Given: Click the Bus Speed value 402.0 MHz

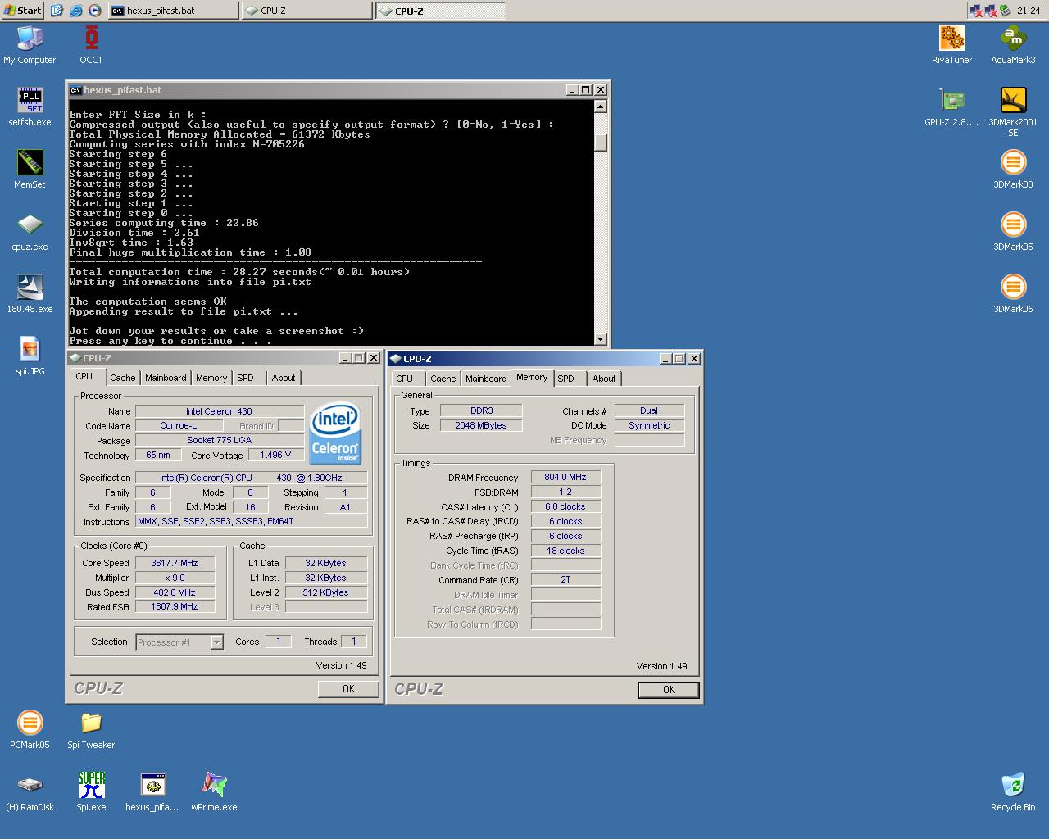Looking at the screenshot, I should (175, 592).
